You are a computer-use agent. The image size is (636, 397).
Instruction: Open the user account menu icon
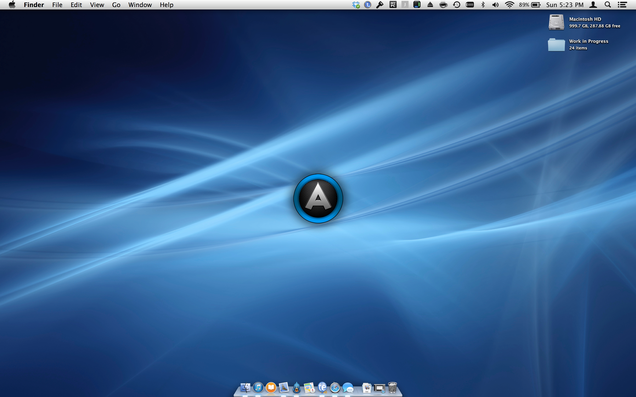pyautogui.click(x=593, y=5)
